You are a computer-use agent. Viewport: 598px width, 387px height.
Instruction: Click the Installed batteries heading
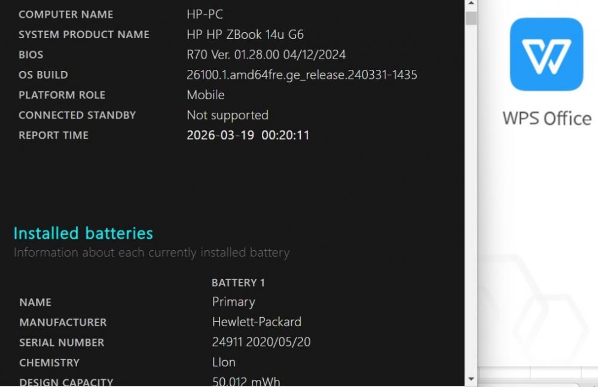tap(83, 233)
